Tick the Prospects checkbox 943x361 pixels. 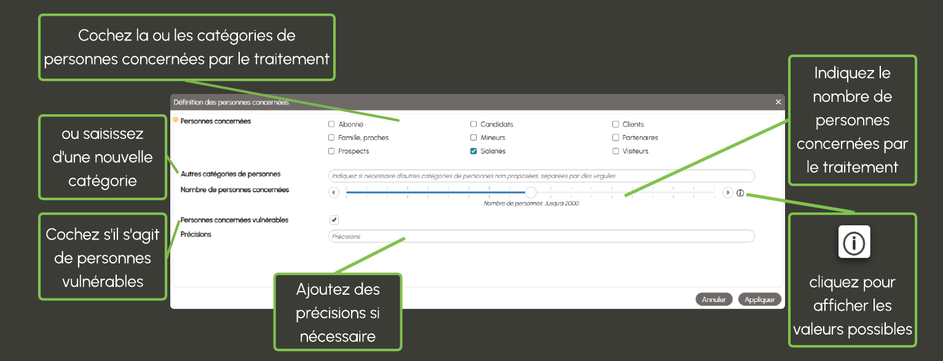(x=332, y=151)
